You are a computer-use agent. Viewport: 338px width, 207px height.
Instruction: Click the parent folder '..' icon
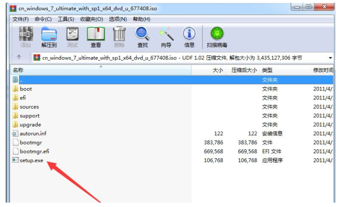16,80
